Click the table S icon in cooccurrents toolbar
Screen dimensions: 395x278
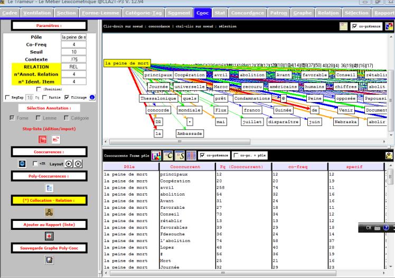coord(180,155)
